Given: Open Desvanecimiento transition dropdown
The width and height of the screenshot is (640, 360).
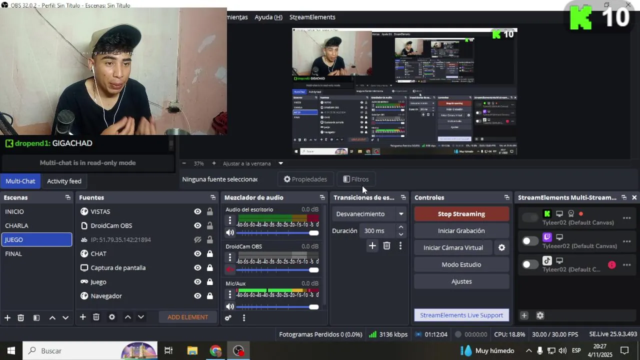Looking at the screenshot, I should [370, 214].
